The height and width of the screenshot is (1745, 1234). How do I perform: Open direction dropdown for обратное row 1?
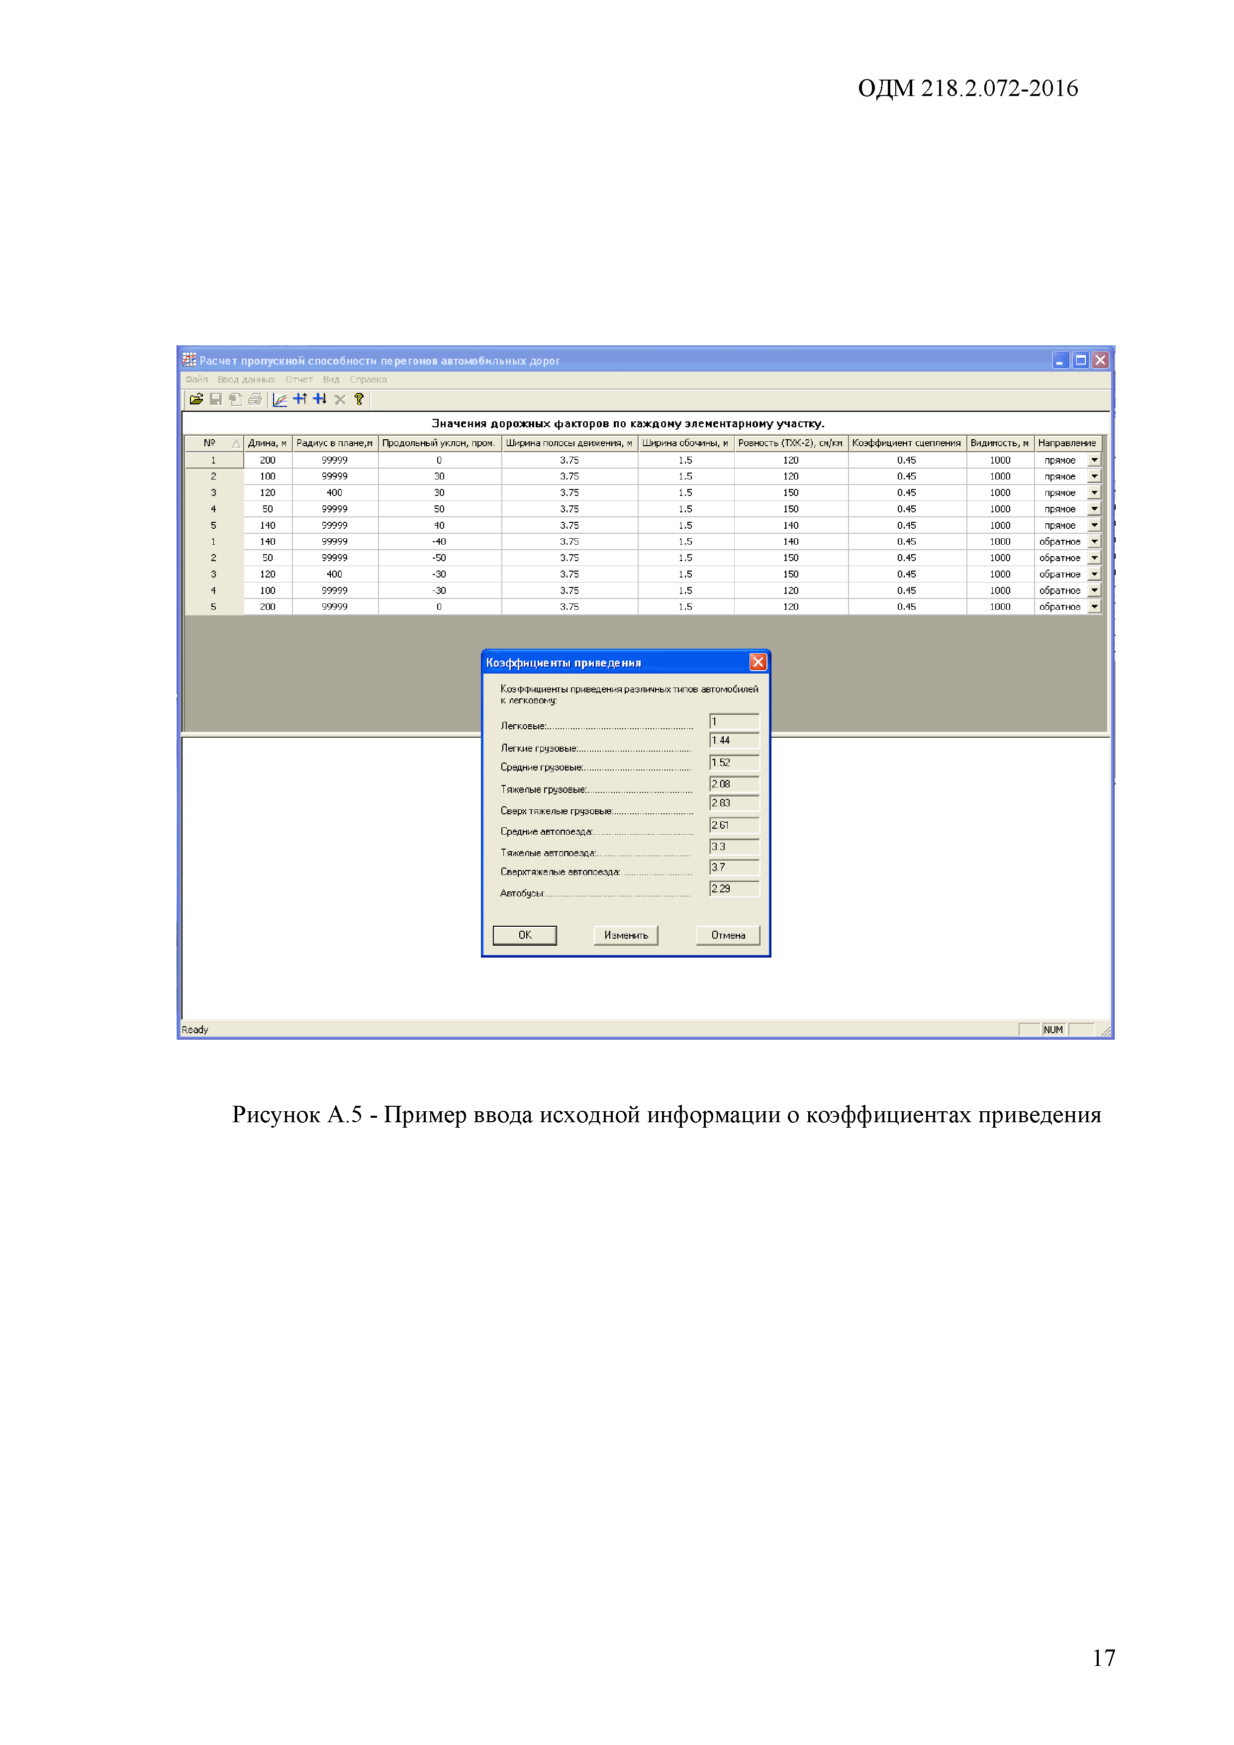1094,541
